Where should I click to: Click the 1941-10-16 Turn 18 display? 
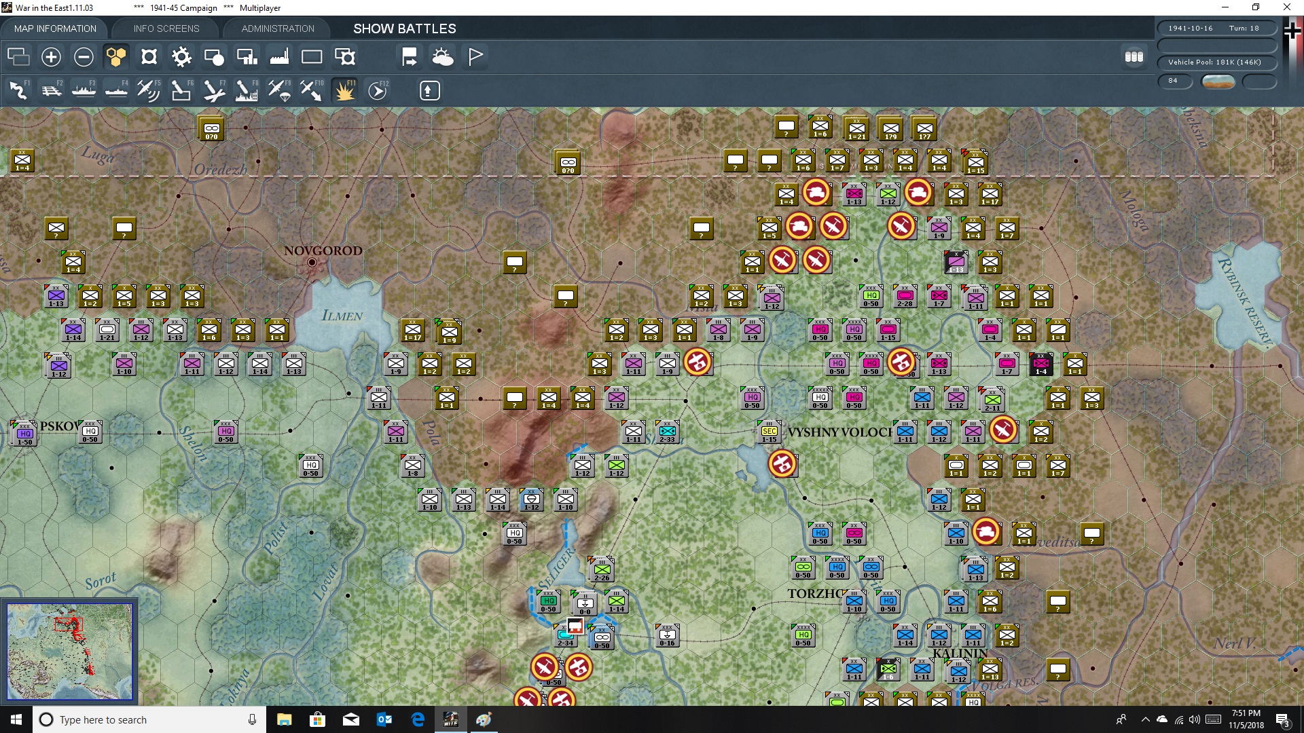click(x=1216, y=28)
